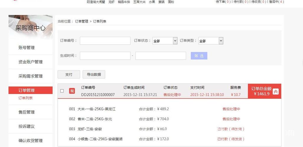
Task: Focus the 订单编号 input field
Action: coord(105,41)
